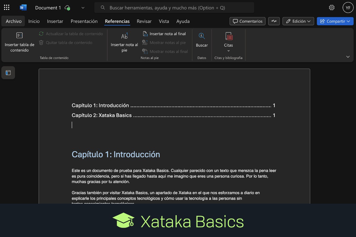Switch to the Insertar tab
The height and width of the screenshot is (237, 356).
tap(55, 21)
